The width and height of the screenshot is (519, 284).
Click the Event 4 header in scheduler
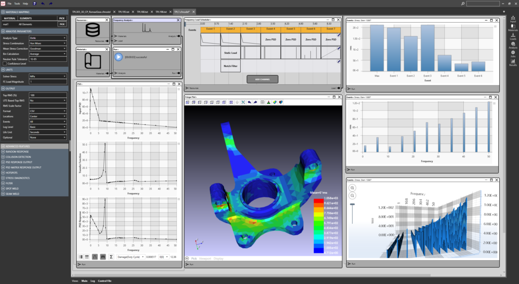click(x=271, y=29)
